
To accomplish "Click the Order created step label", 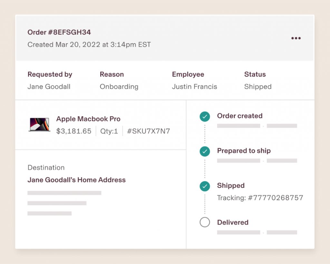I will (x=240, y=116).
